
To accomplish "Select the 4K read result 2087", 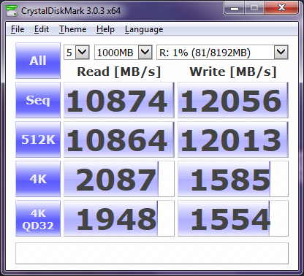I will pos(119,179).
